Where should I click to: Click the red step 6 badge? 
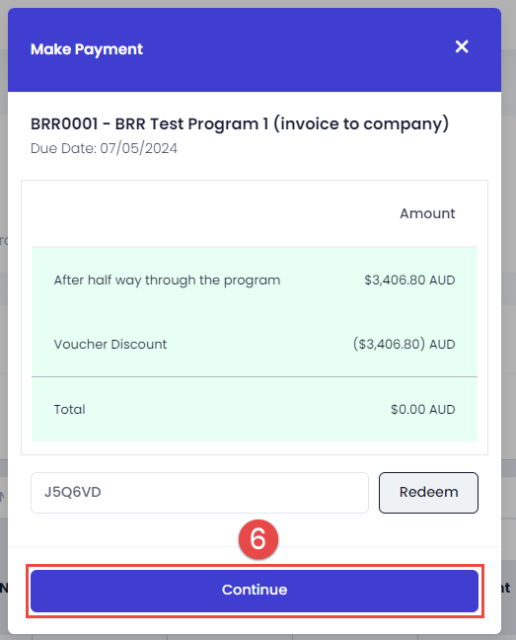(x=258, y=539)
